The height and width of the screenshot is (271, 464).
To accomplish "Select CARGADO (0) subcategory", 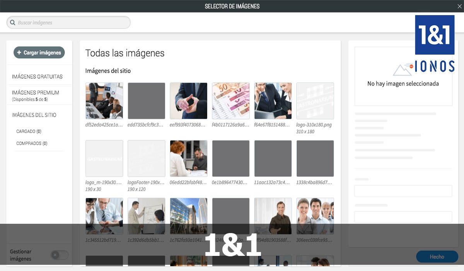I will 29,131.
